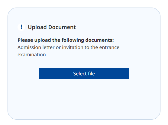Select the Upload Document heading
Image resolution: width=168 pixels, height=125 pixels.
[x=52, y=27]
